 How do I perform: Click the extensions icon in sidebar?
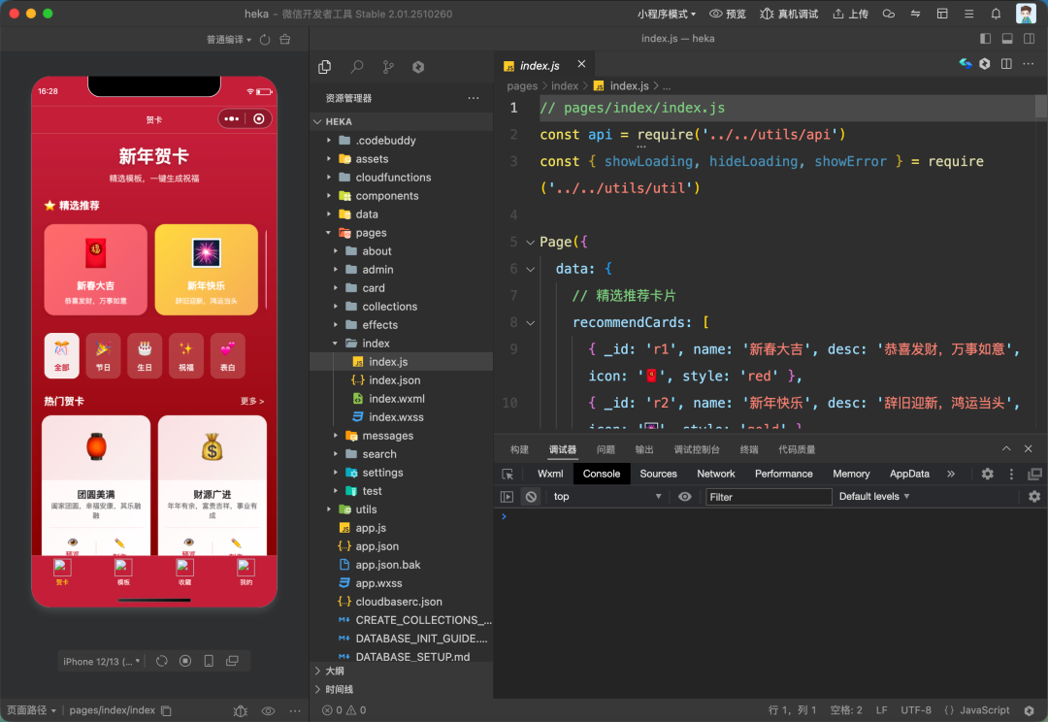click(x=418, y=67)
